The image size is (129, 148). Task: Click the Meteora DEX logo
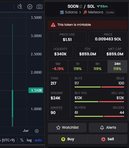pyautogui.click(x=85, y=12)
